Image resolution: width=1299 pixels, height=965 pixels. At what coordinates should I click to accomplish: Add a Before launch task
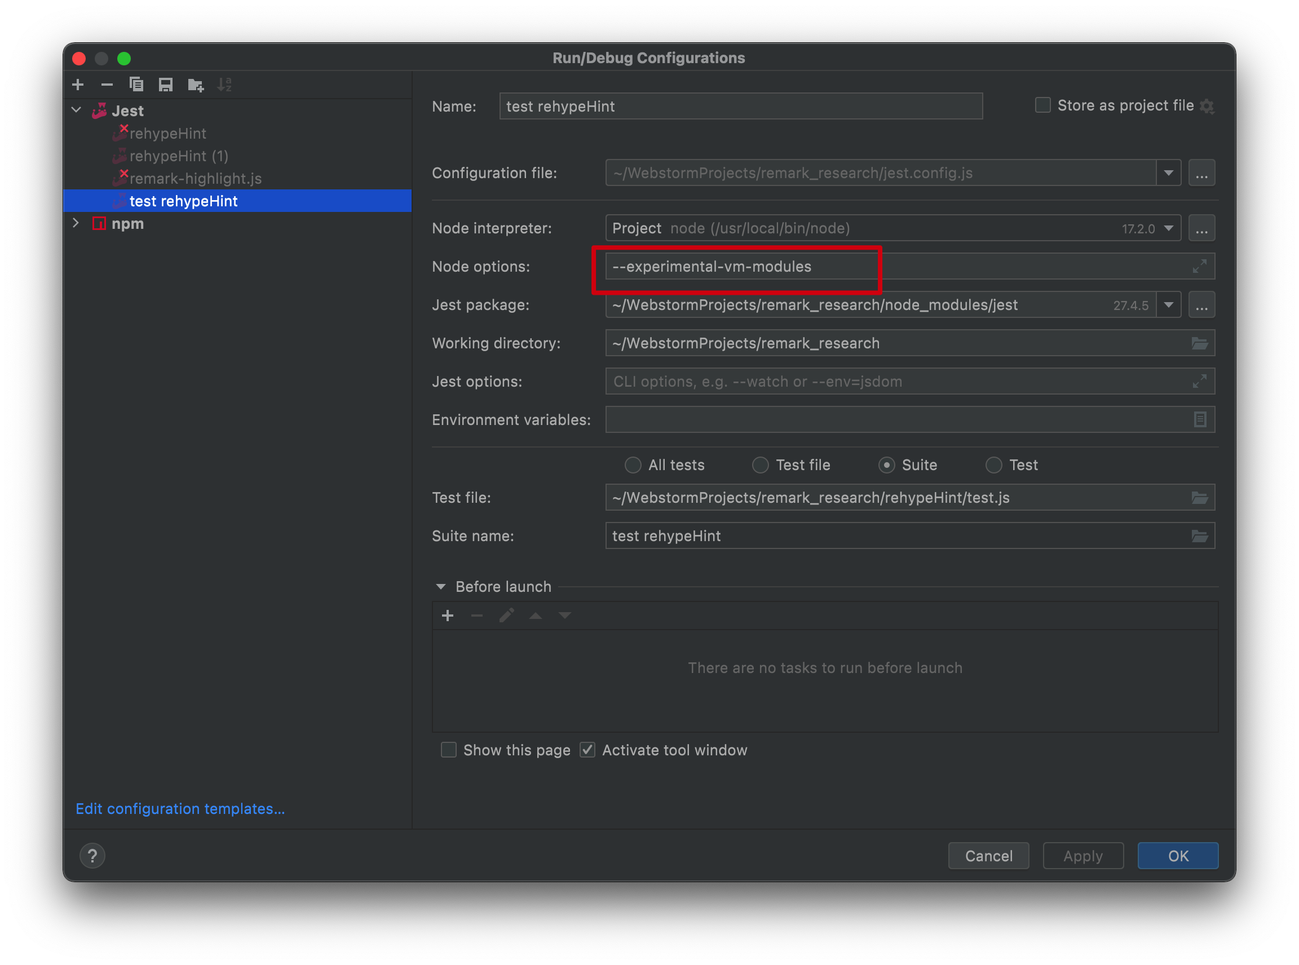tap(448, 616)
